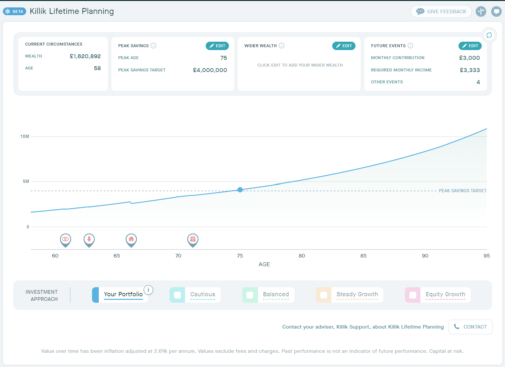
Task: Edit the Future Events section
Action: 470,46
